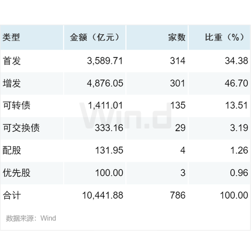
Task: Select the 可转债 row label
Action: pos(16,106)
